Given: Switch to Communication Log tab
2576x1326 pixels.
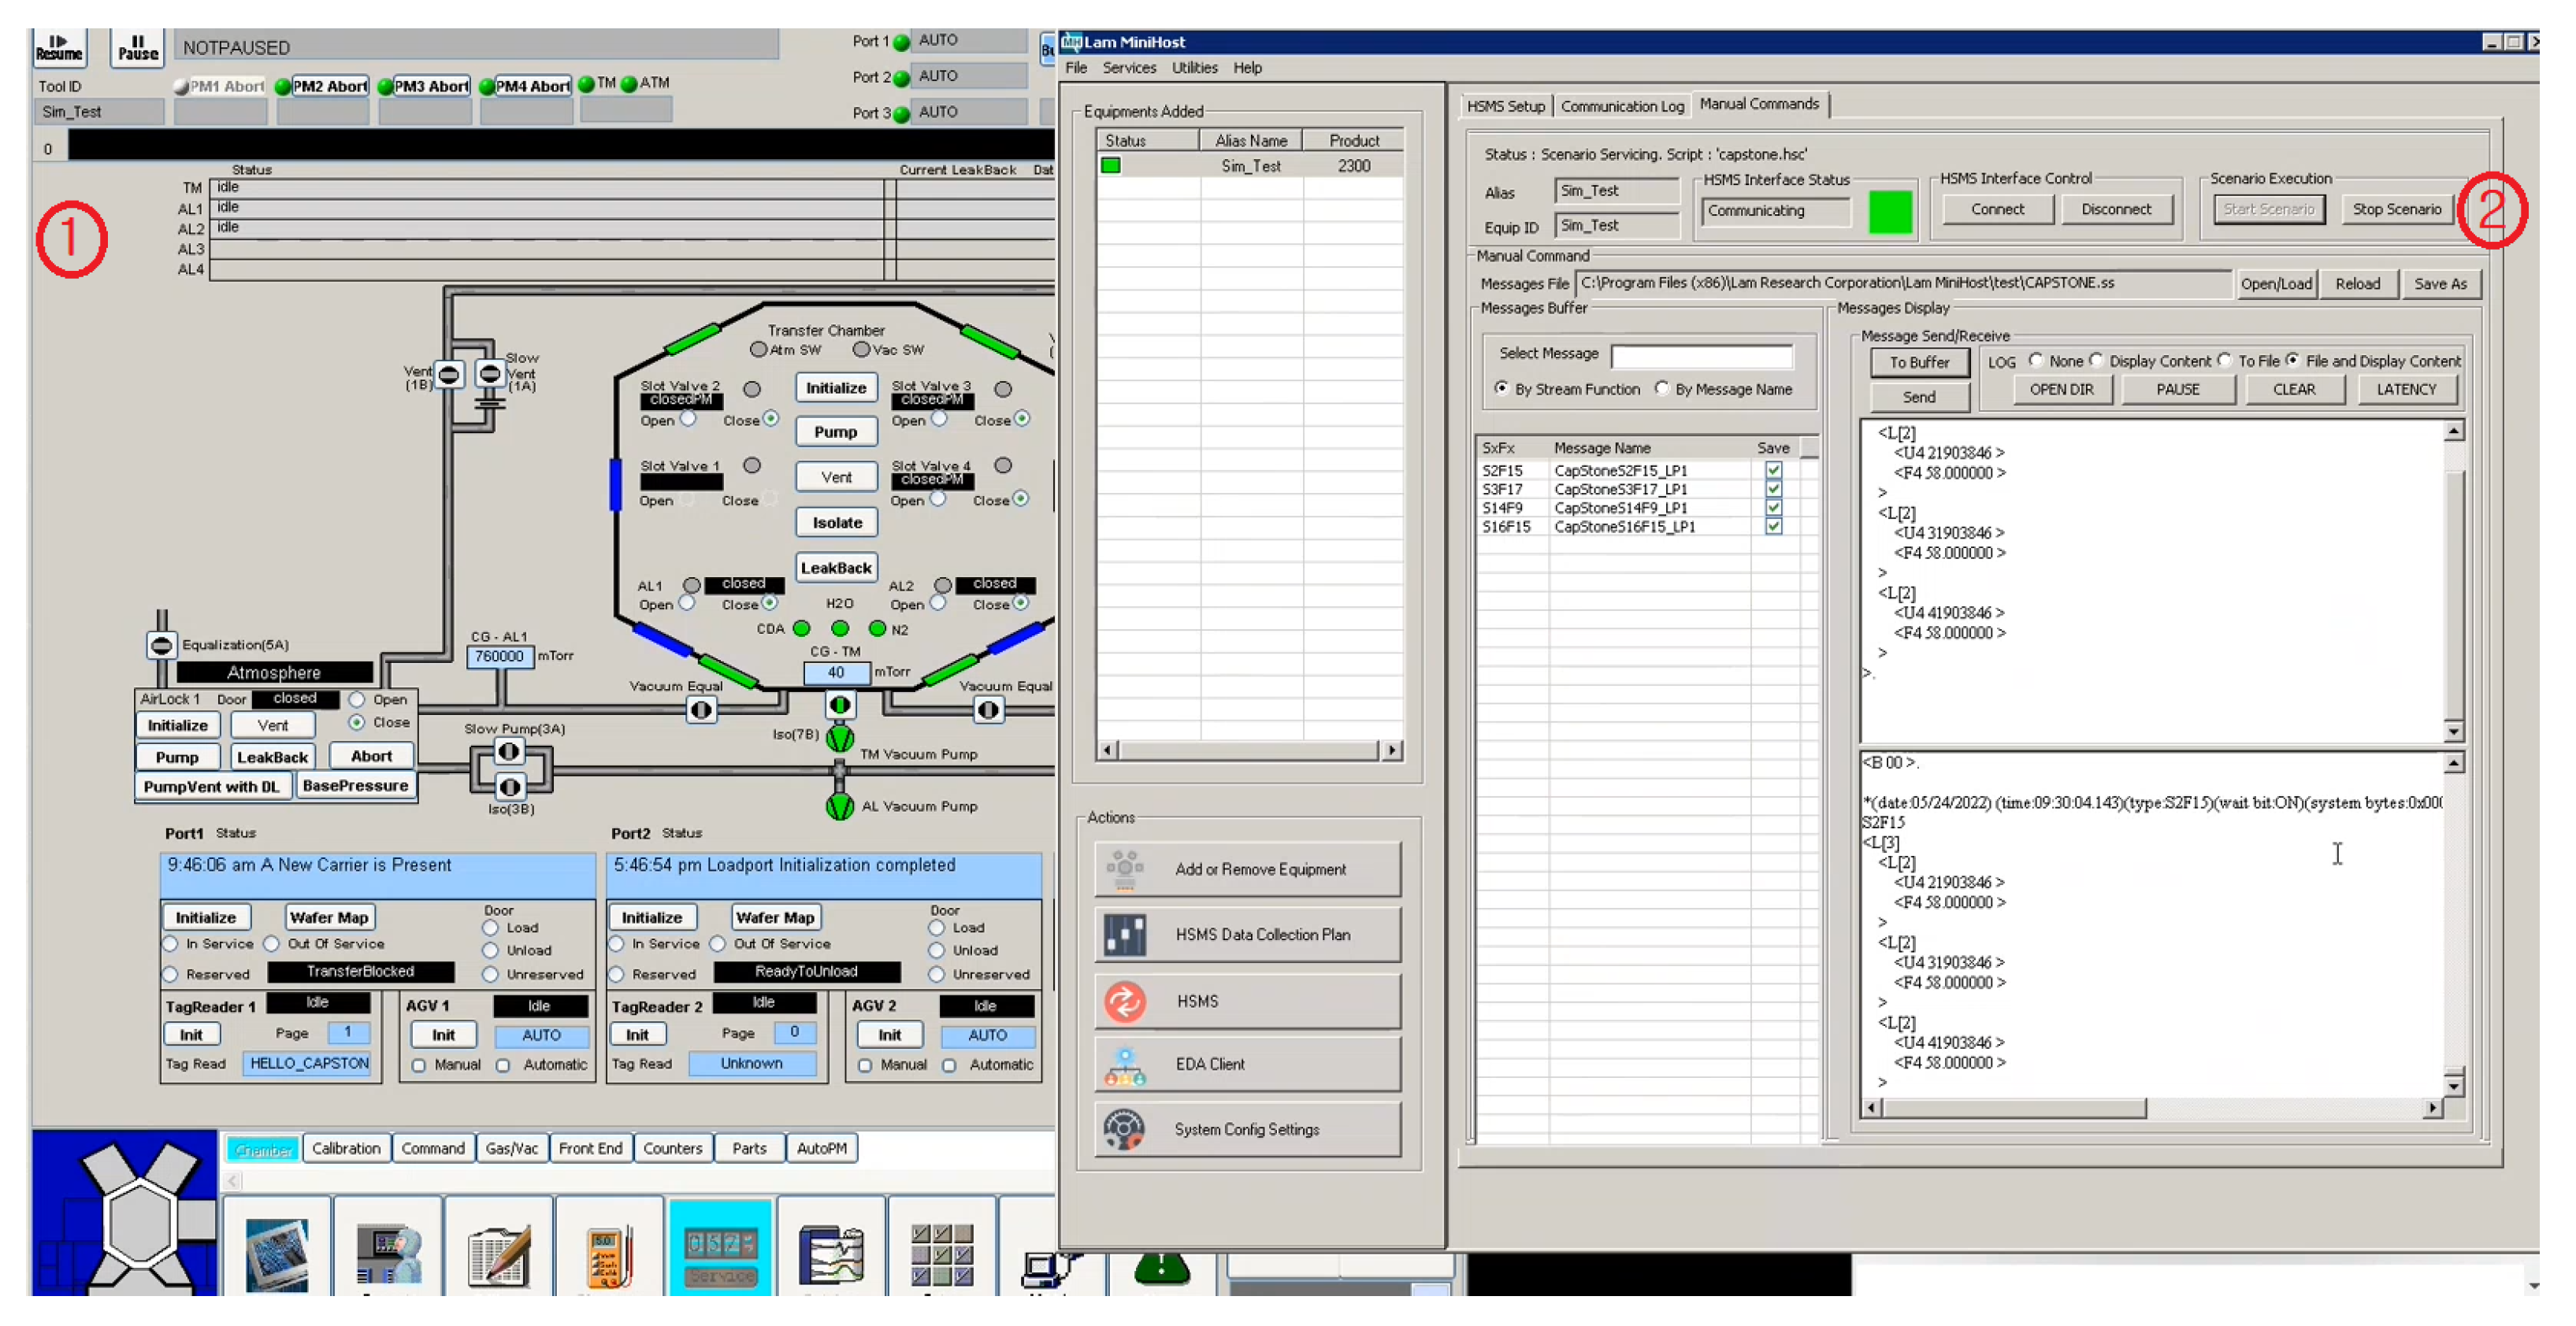Looking at the screenshot, I should [x=1621, y=106].
